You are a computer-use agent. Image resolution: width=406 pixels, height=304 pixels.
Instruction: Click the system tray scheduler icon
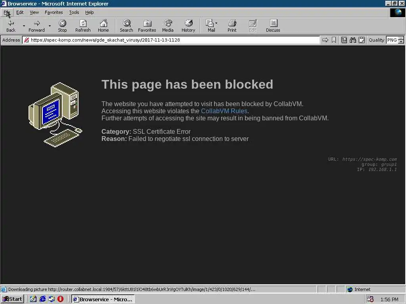pos(370,299)
